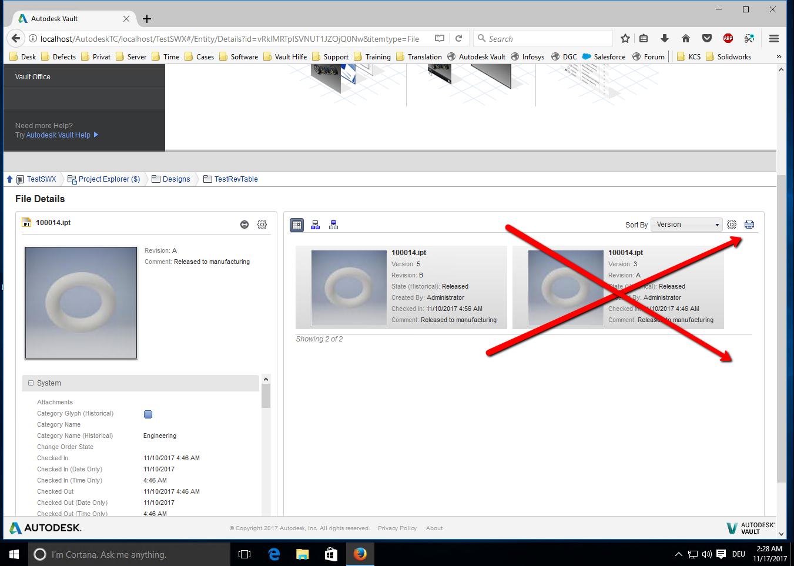The image size is (794, 566).
Task: Show more bookmarks with the overflow chevron
Action: coord(779,57)
